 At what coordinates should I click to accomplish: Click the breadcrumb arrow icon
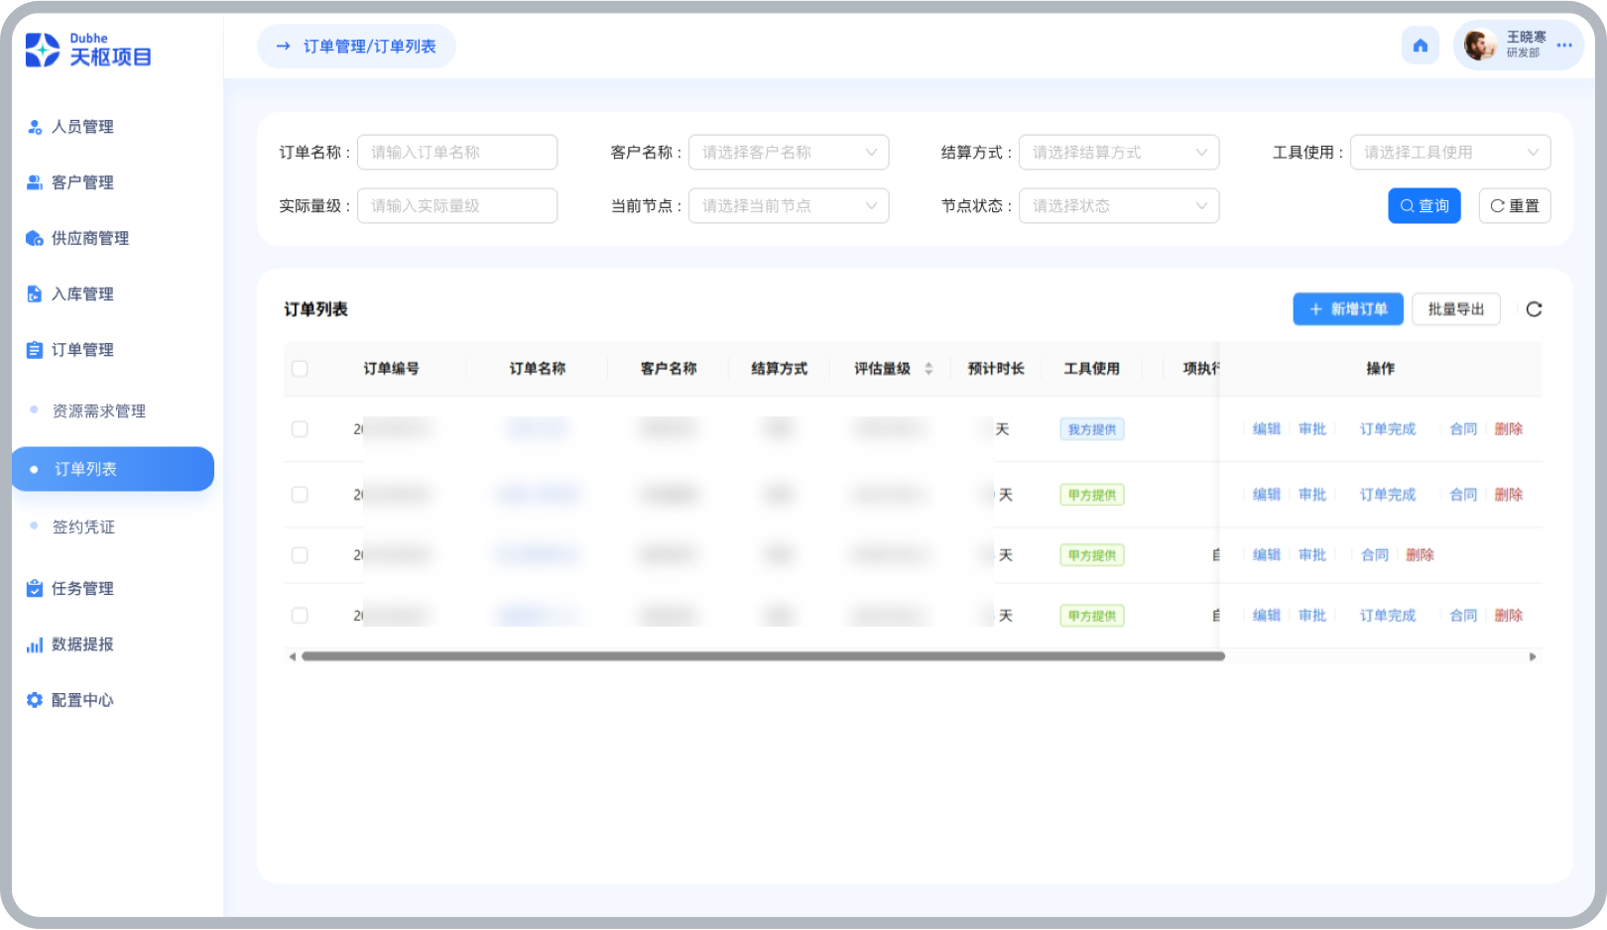click(283, 47)
